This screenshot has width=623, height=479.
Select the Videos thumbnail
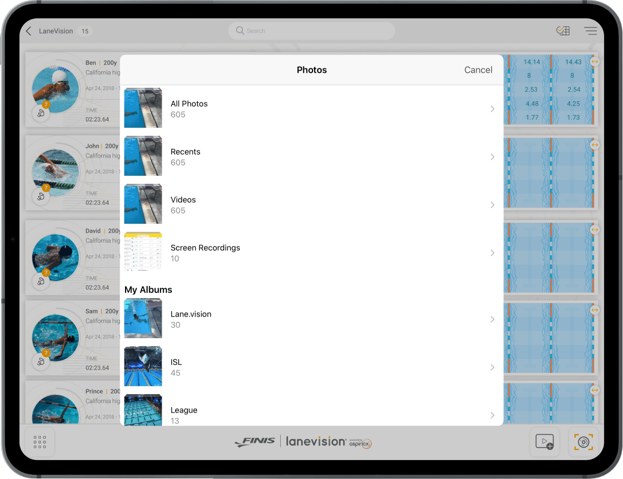coord(143,204)
